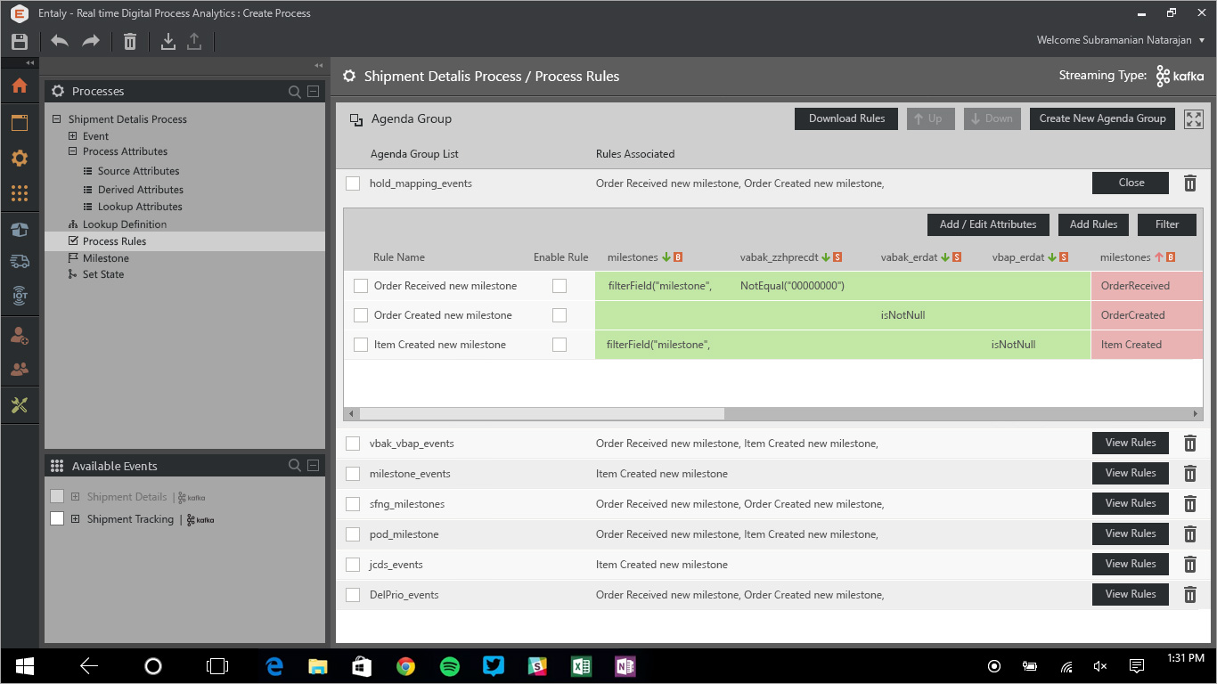The image size is (1217, 684).
Task: Delete the vbak_vbap_events agenda group
Action: click(x=1189, y=444)
